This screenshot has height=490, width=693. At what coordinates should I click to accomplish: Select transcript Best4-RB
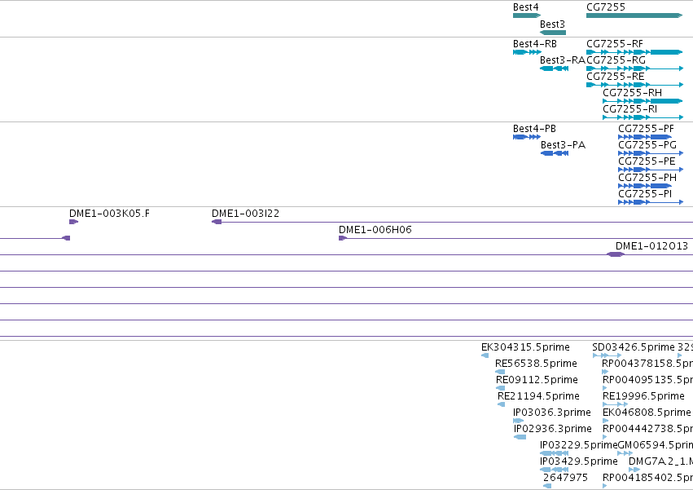pos(535,44)
